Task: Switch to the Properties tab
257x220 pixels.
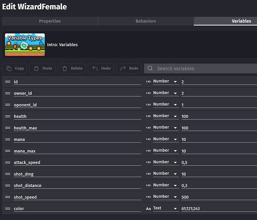Action: 50,21
